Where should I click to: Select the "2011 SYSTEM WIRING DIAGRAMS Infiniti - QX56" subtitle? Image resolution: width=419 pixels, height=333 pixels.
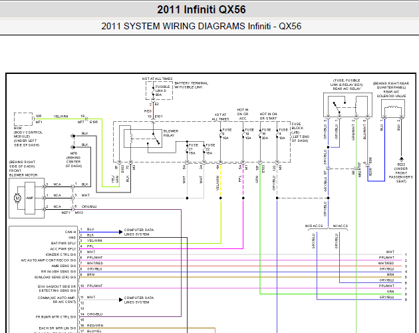(x=202, y=26)
